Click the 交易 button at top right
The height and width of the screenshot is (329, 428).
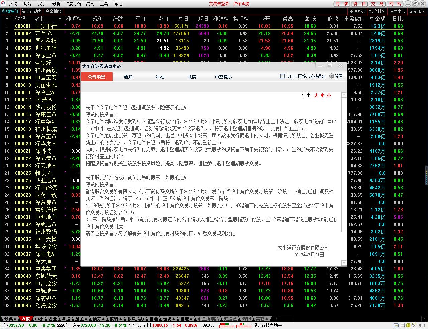377,4
